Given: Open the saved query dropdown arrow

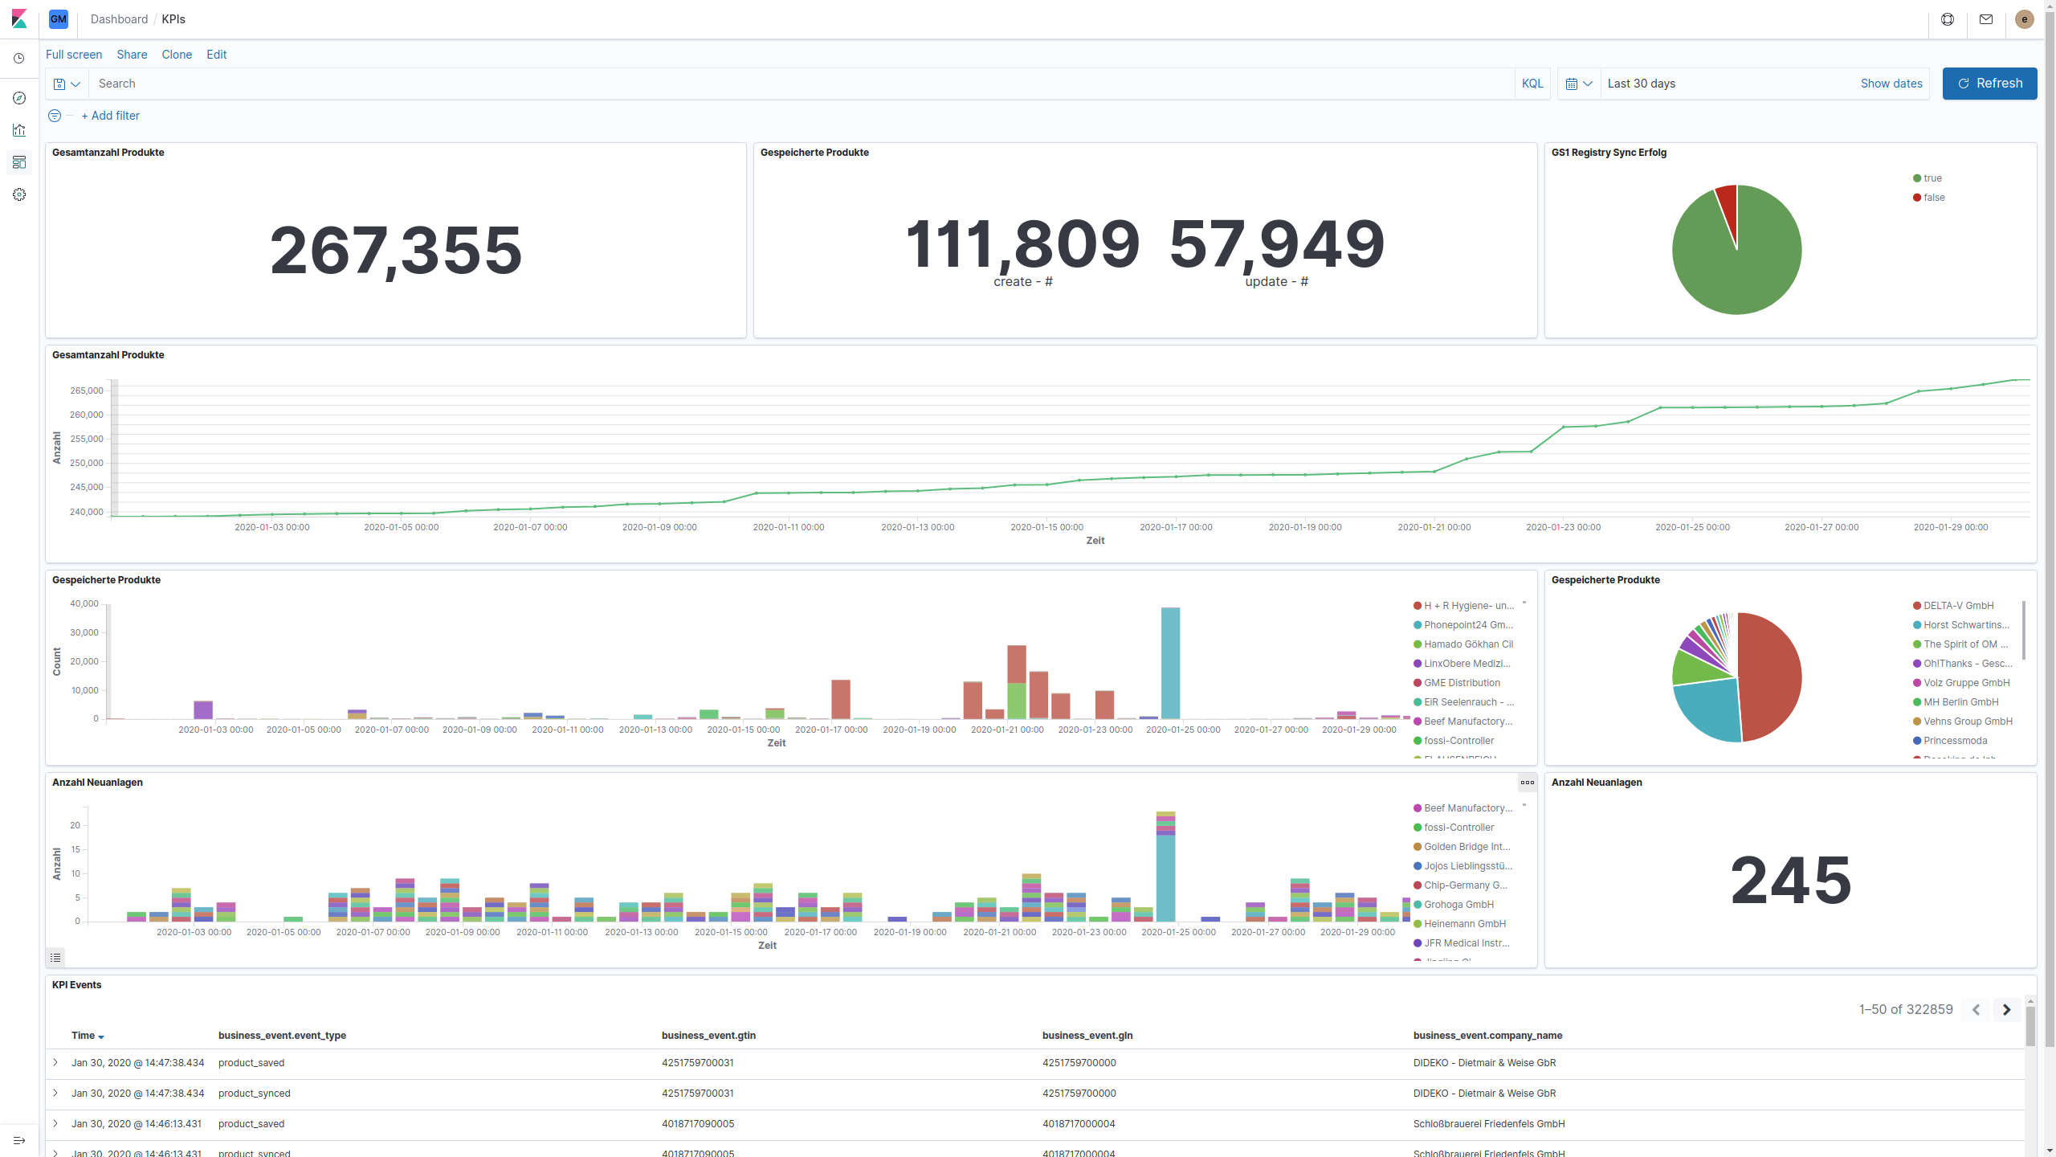Looking at the screenshot, I should 75,84.
